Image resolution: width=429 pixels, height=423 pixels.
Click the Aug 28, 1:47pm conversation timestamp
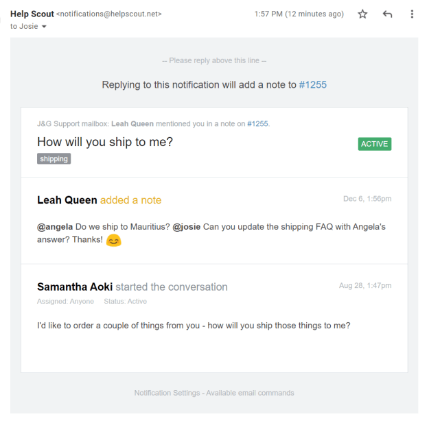click(365, 285)
